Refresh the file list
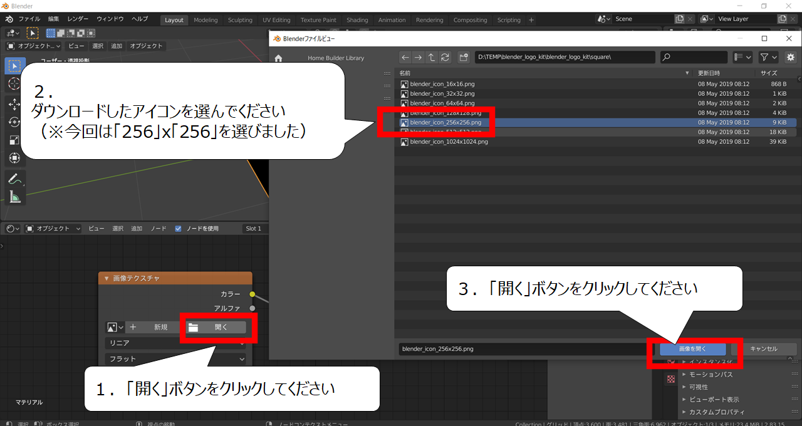Screen dimensions: 802x426 (x=445, y=57)
